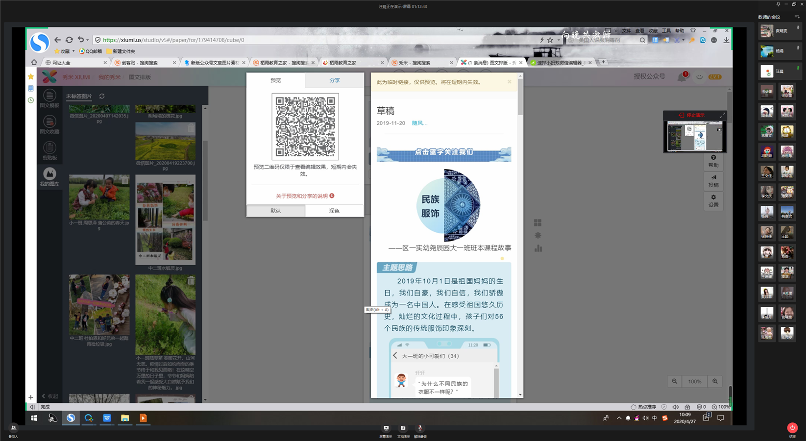Viewport: 806px width, 441px height.
Task: Switch to the 网址大全 browser tab
Action: [x=76, y=62]
